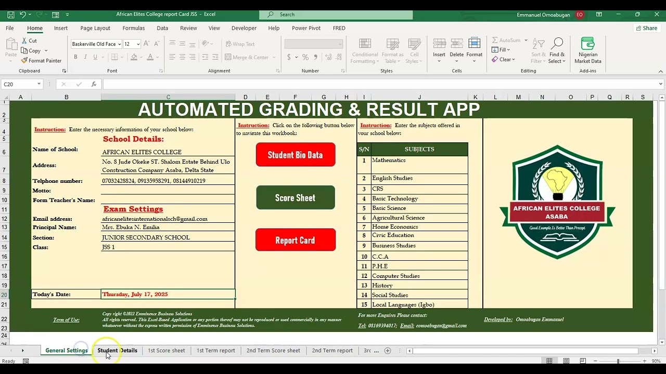
Task: Click the Student Bio Data button
Action: point(295,155)
